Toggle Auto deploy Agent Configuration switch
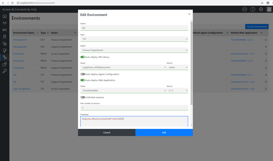This screenshot has height=161, width=273. coord(83,74)
